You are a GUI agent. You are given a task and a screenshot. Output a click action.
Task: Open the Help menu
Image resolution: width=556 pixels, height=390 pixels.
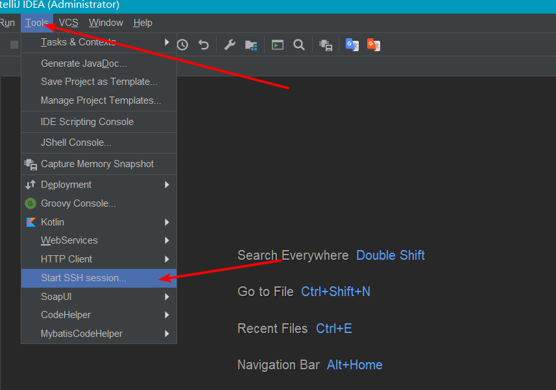(143, 23)
